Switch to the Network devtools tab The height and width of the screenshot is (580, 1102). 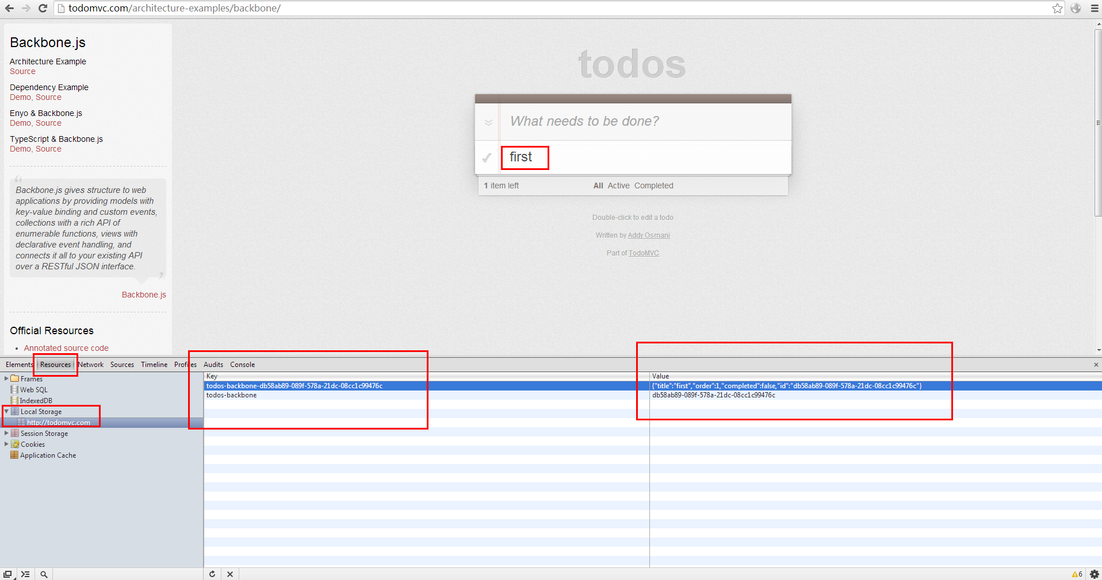pos(91,365)
